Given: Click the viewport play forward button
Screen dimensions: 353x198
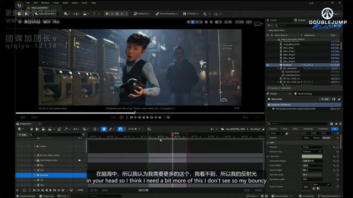Looking at the screenshot, I should (x=148, y=117).
